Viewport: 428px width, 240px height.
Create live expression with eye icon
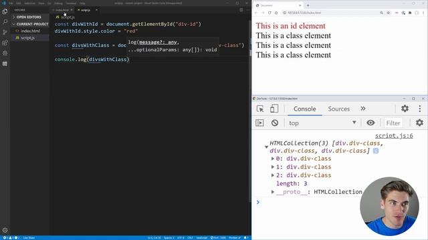click(x=370, y=123)
